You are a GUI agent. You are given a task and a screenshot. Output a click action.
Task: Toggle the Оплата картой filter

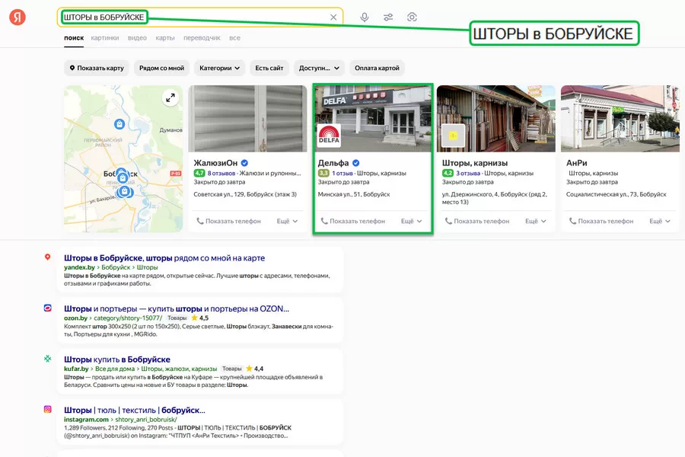[377, 68]
